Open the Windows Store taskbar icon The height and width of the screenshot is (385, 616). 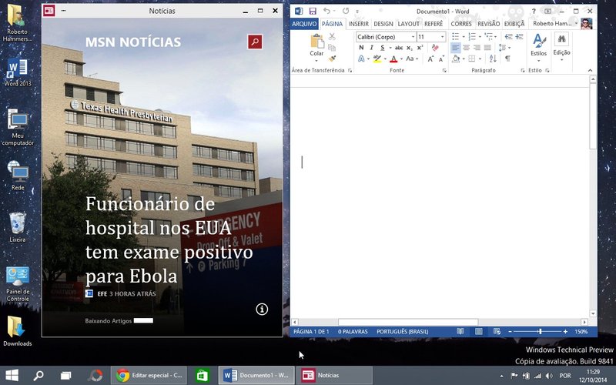point(203,375)
